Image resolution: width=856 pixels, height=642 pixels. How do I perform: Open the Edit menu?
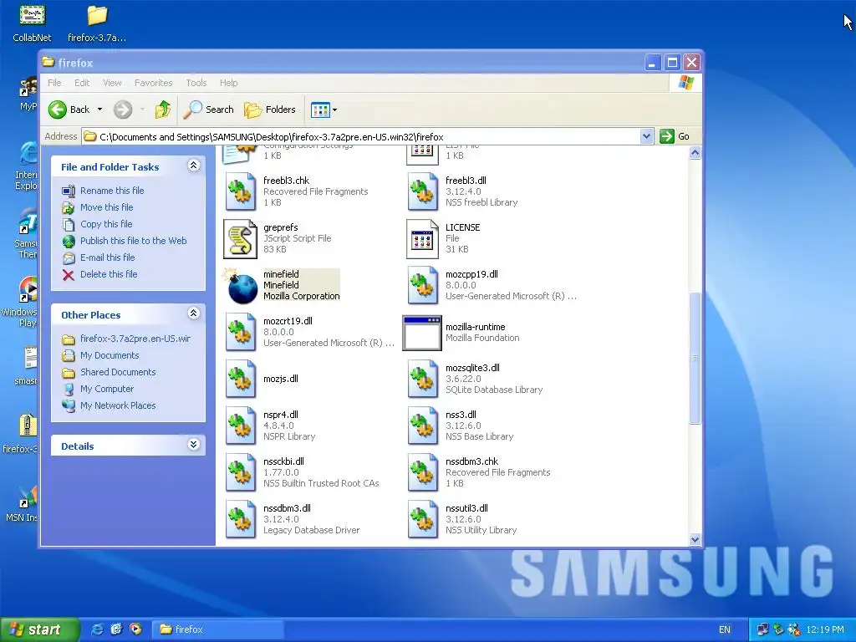(82, 83)
